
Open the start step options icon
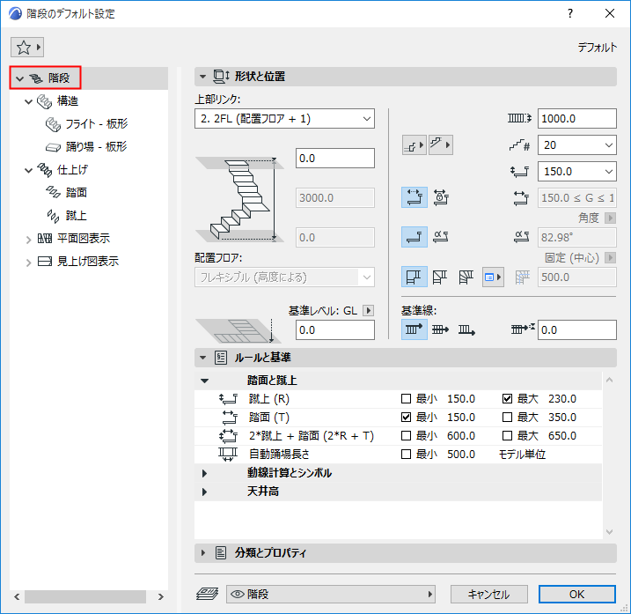coord(415,145)
